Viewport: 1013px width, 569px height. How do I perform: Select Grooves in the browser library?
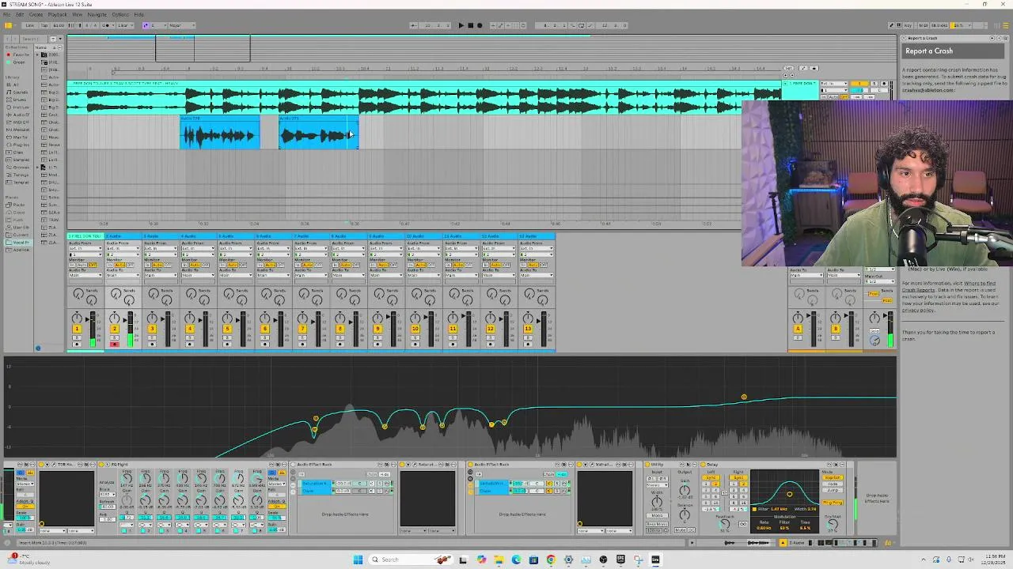point(20,168)
